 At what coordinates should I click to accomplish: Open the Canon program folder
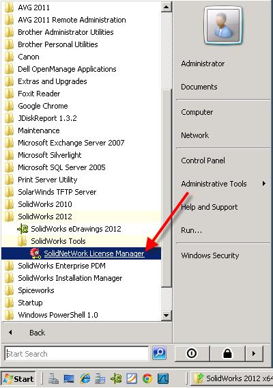pyautogui.click(x=81, y=57)
